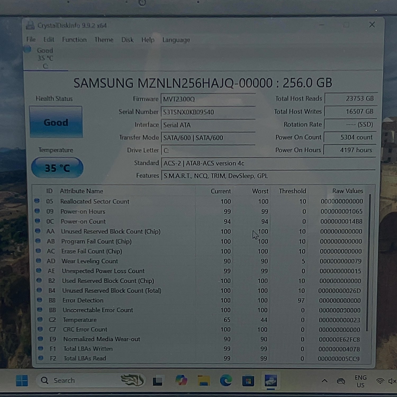Click the taskbar Search box
The image size is (397, 397).
(91, 381)
